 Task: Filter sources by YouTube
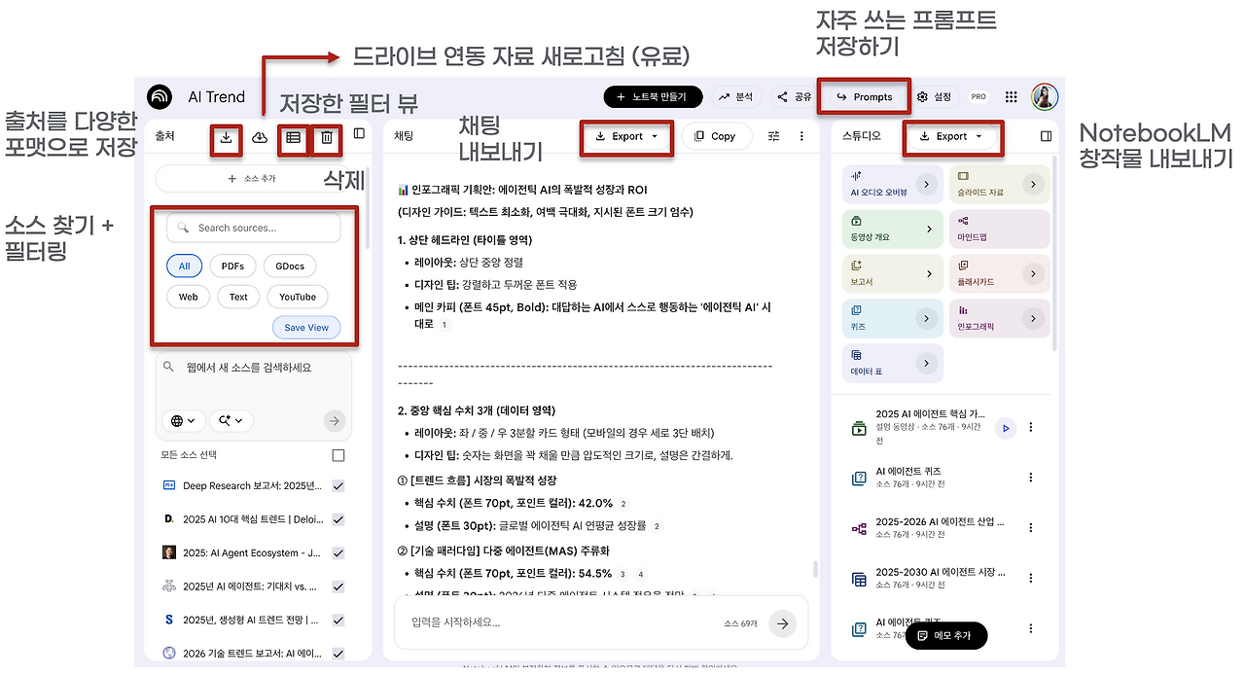coord(298,297)
